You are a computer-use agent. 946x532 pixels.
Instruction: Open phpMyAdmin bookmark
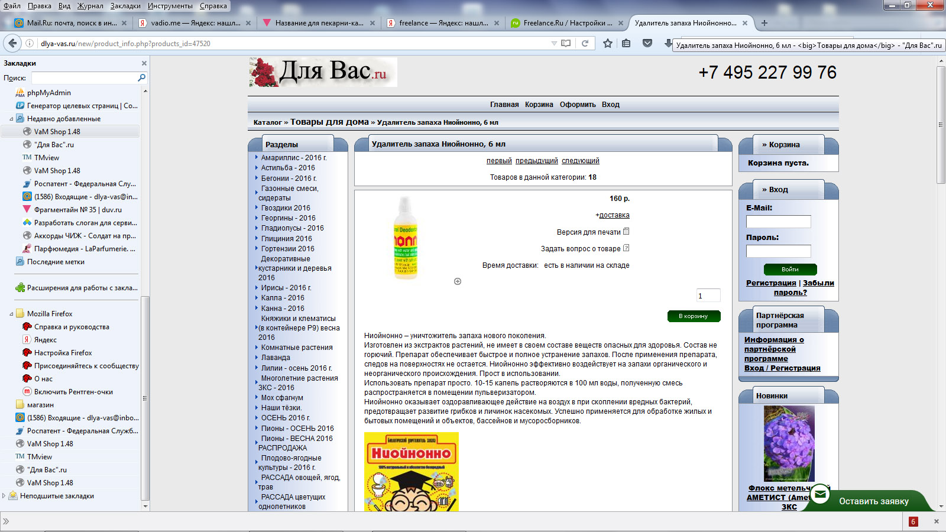click(48, 93)
